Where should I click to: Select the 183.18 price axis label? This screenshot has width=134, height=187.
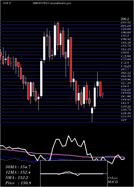(x=126, y=49)
